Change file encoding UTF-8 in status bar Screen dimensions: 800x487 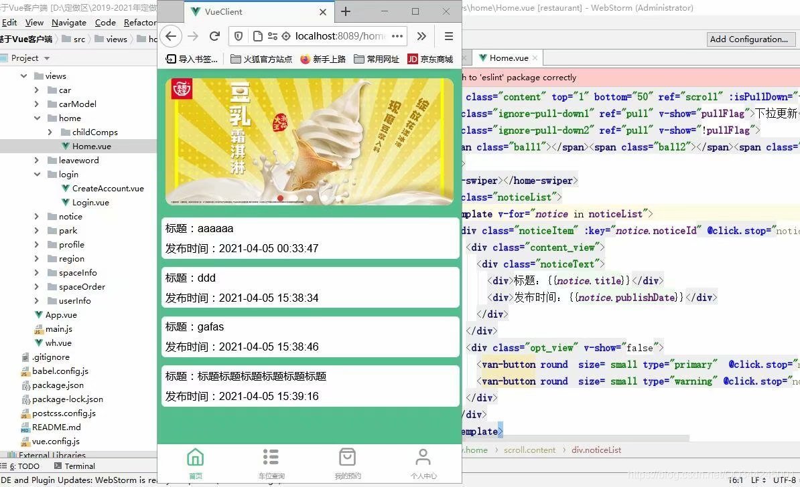tap(784, 480)
